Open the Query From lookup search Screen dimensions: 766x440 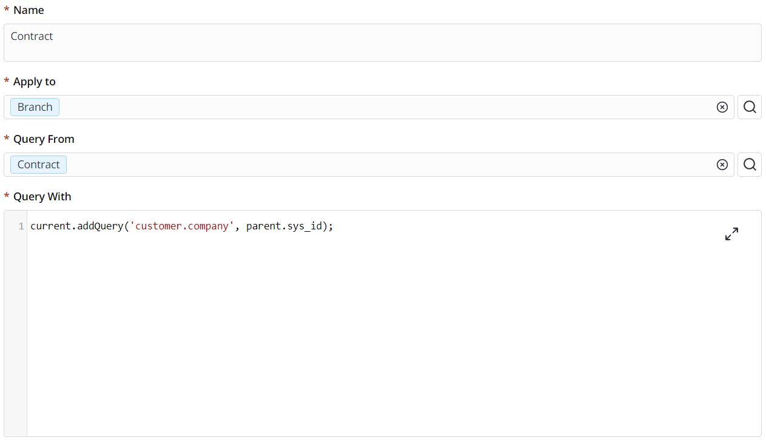(750, 165)
